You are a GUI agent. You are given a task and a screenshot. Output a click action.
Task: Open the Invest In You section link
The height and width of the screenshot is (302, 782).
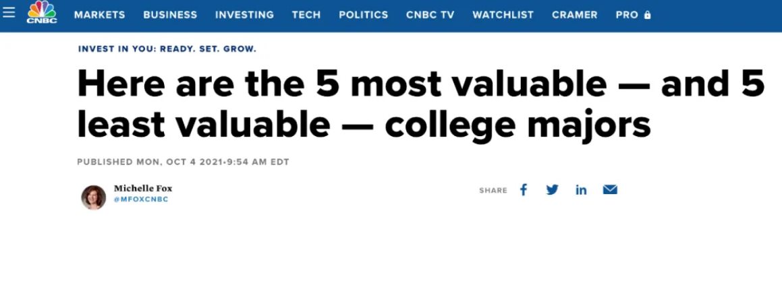coord(167,49)
